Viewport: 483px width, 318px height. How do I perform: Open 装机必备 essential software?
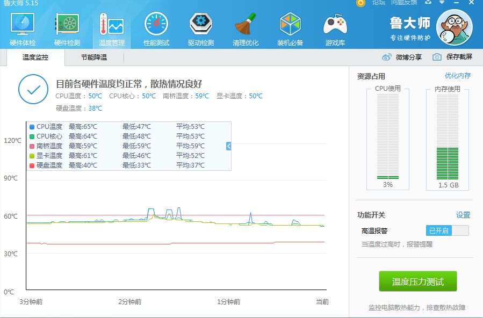pyautogui.click(x=290, y=30)
